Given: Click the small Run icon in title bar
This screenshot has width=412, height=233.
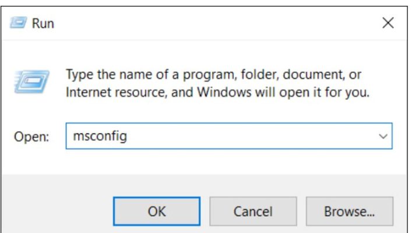Looking at the screenshot, I should [x=18, y=23].
